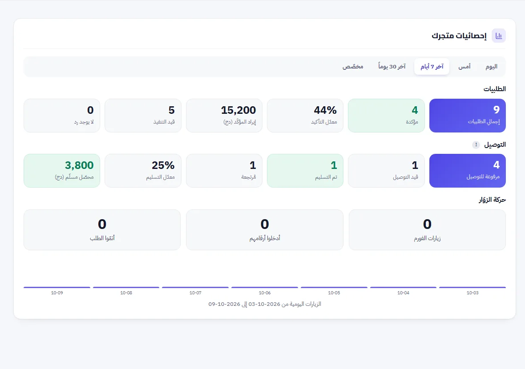Click the إجمالي الطلبيات card showing 9
The image size is (525, 369).
[x=468, y=116]
